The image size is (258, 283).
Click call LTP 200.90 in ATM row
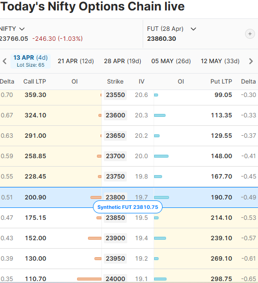35,197
